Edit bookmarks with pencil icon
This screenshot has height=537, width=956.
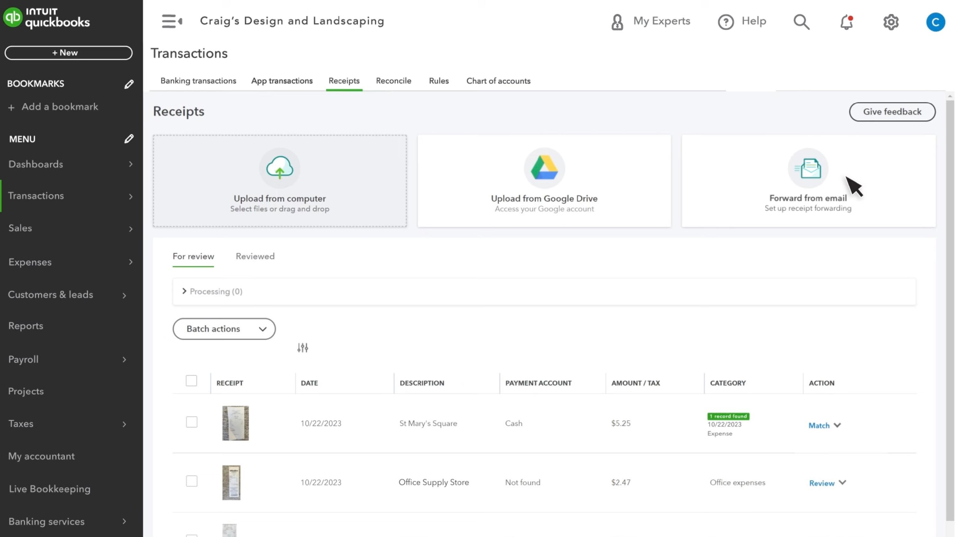click(129, 84)
